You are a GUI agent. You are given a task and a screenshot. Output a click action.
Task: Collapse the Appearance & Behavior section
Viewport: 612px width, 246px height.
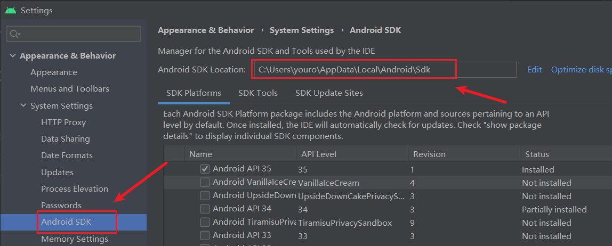tap(12, 56)
